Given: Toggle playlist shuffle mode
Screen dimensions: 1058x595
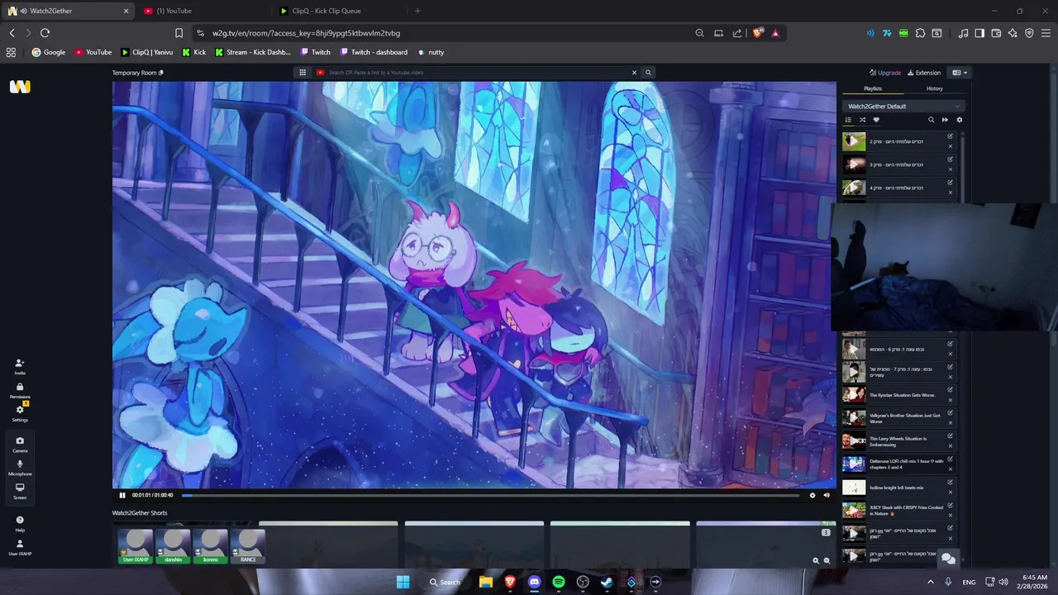Looking at the screenshot, I should click(862, 120).
